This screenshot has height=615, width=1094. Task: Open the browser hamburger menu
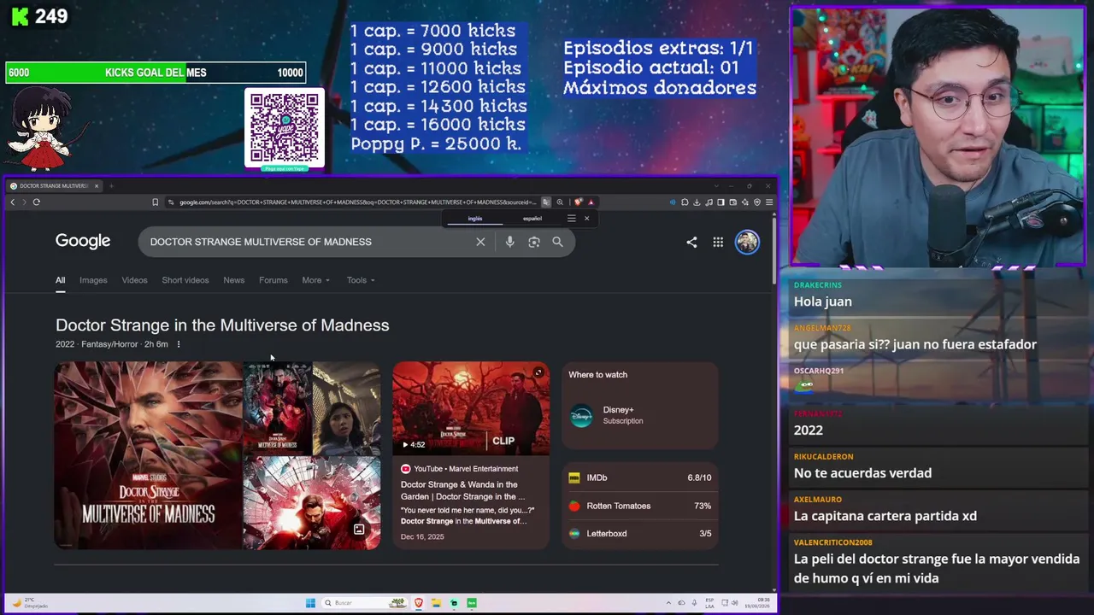(769, 202)
